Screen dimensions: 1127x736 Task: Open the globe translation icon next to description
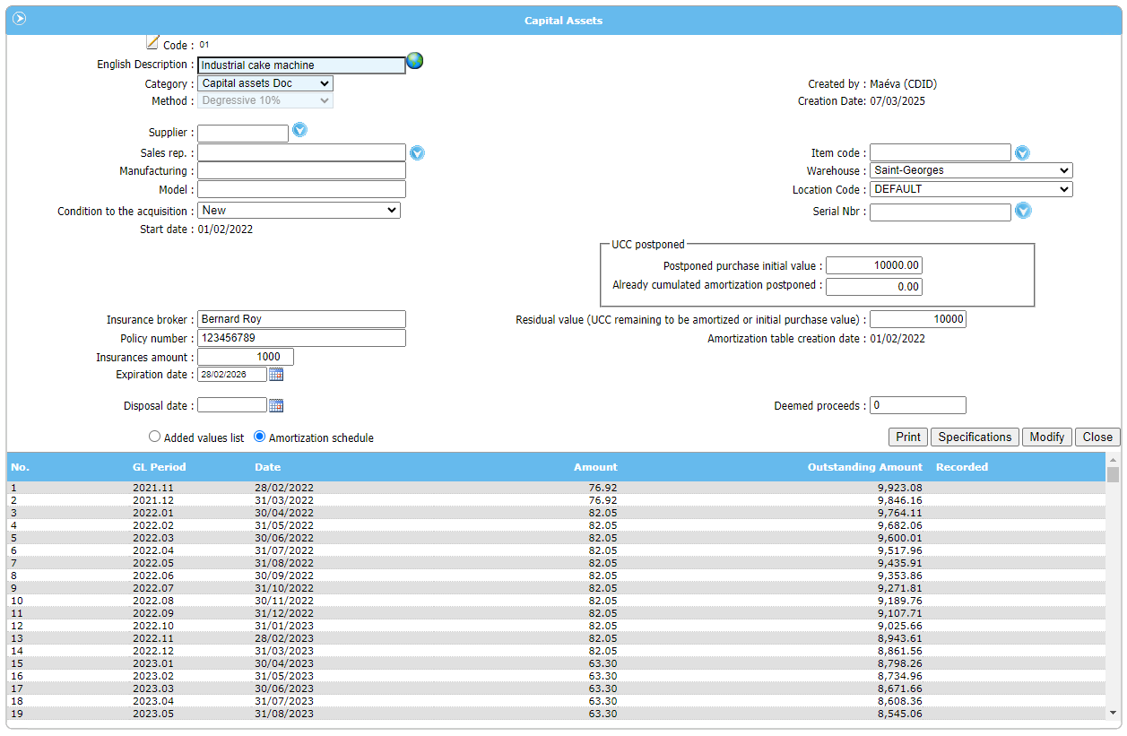click(x=414, y=61)
